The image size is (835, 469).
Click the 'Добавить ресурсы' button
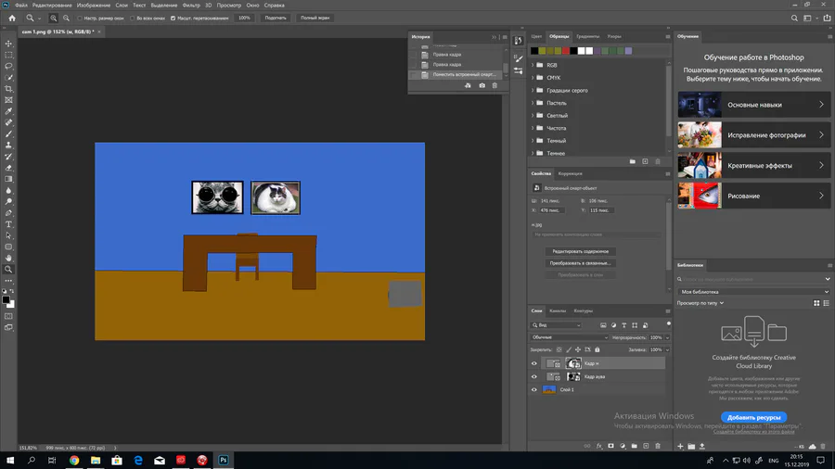[x=753, y=417]
